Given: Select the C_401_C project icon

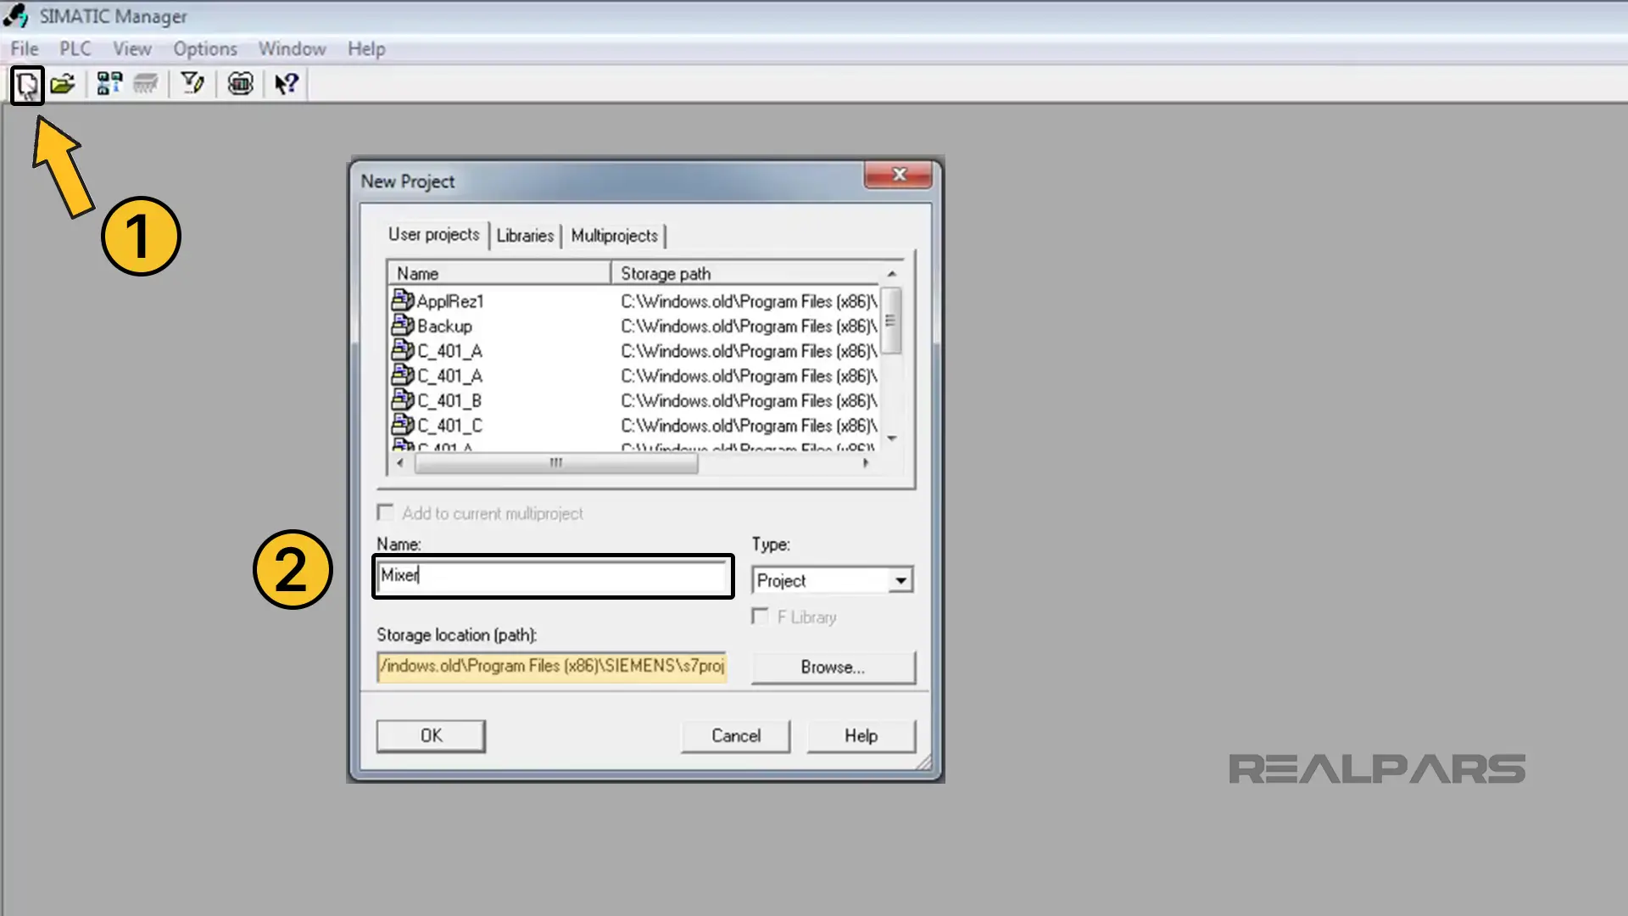Looking at the screenshot, I should 403,424.
